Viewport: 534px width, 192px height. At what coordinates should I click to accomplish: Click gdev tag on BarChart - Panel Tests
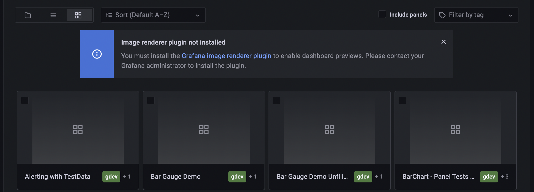click(489, 177)
